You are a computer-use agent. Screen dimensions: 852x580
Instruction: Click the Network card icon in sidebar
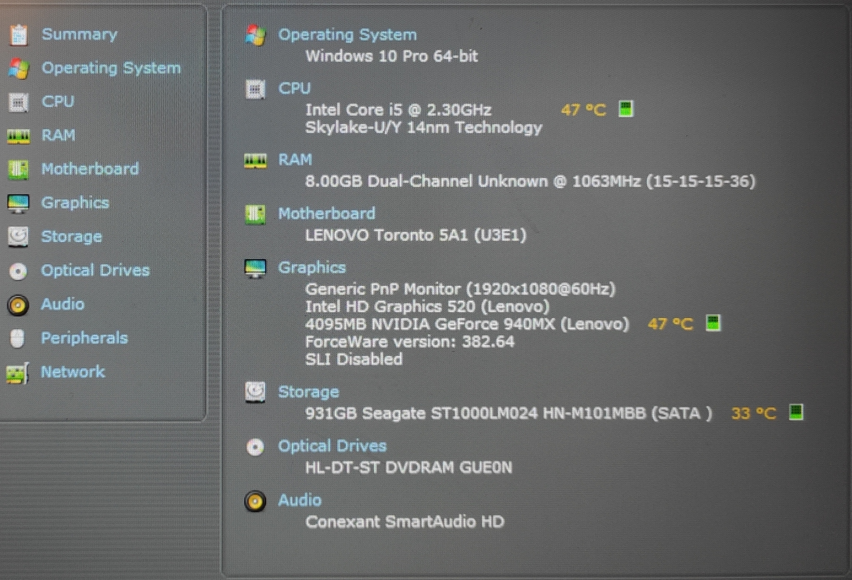(x=17, y=373)
